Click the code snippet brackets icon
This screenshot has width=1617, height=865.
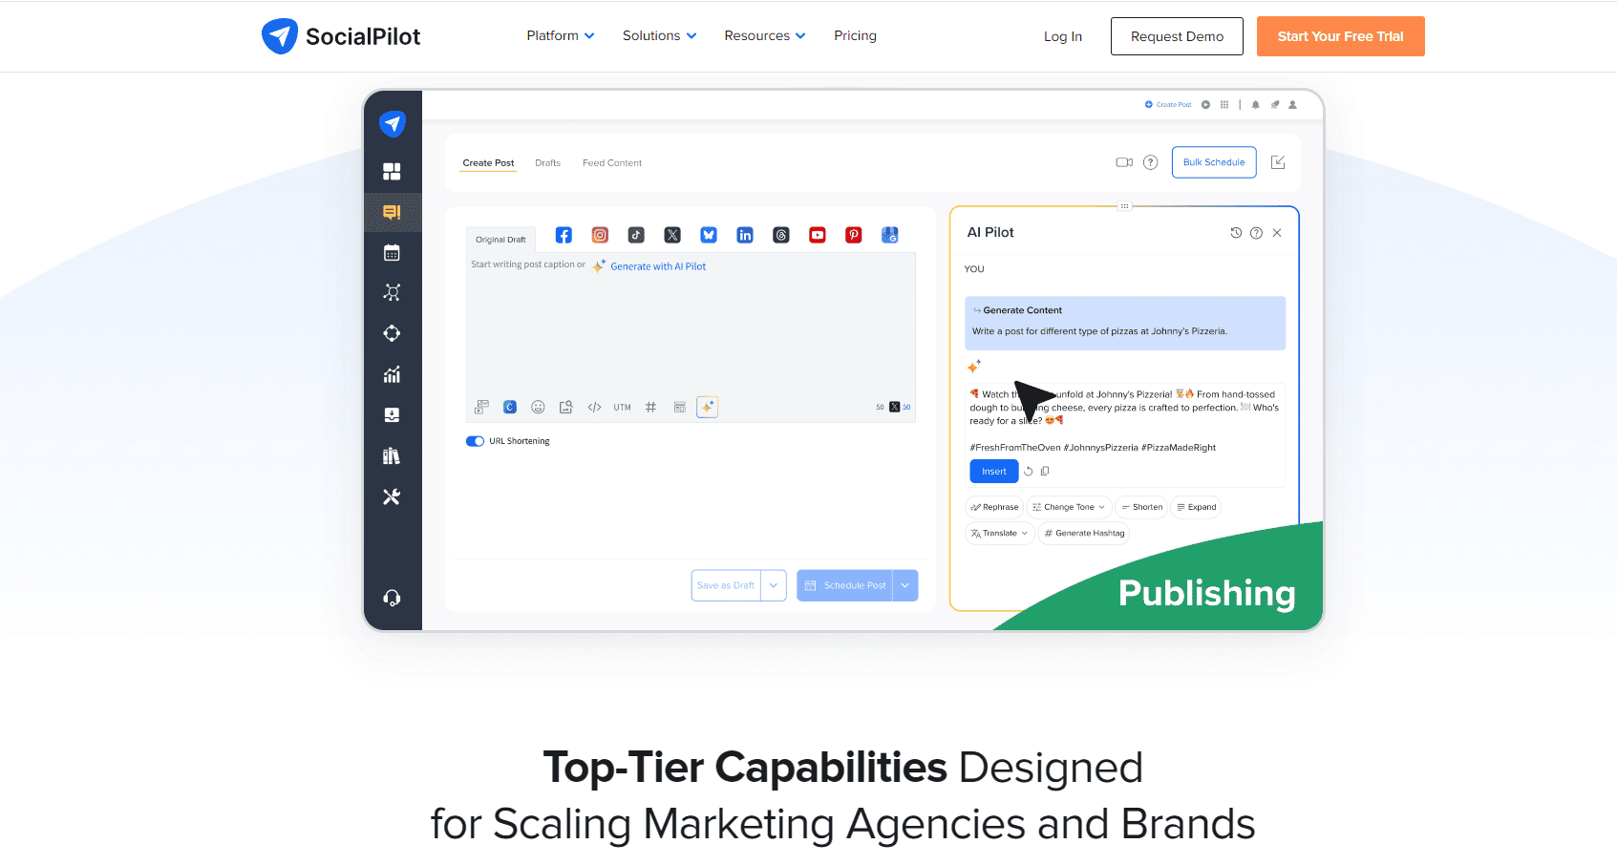coord(594,407)
